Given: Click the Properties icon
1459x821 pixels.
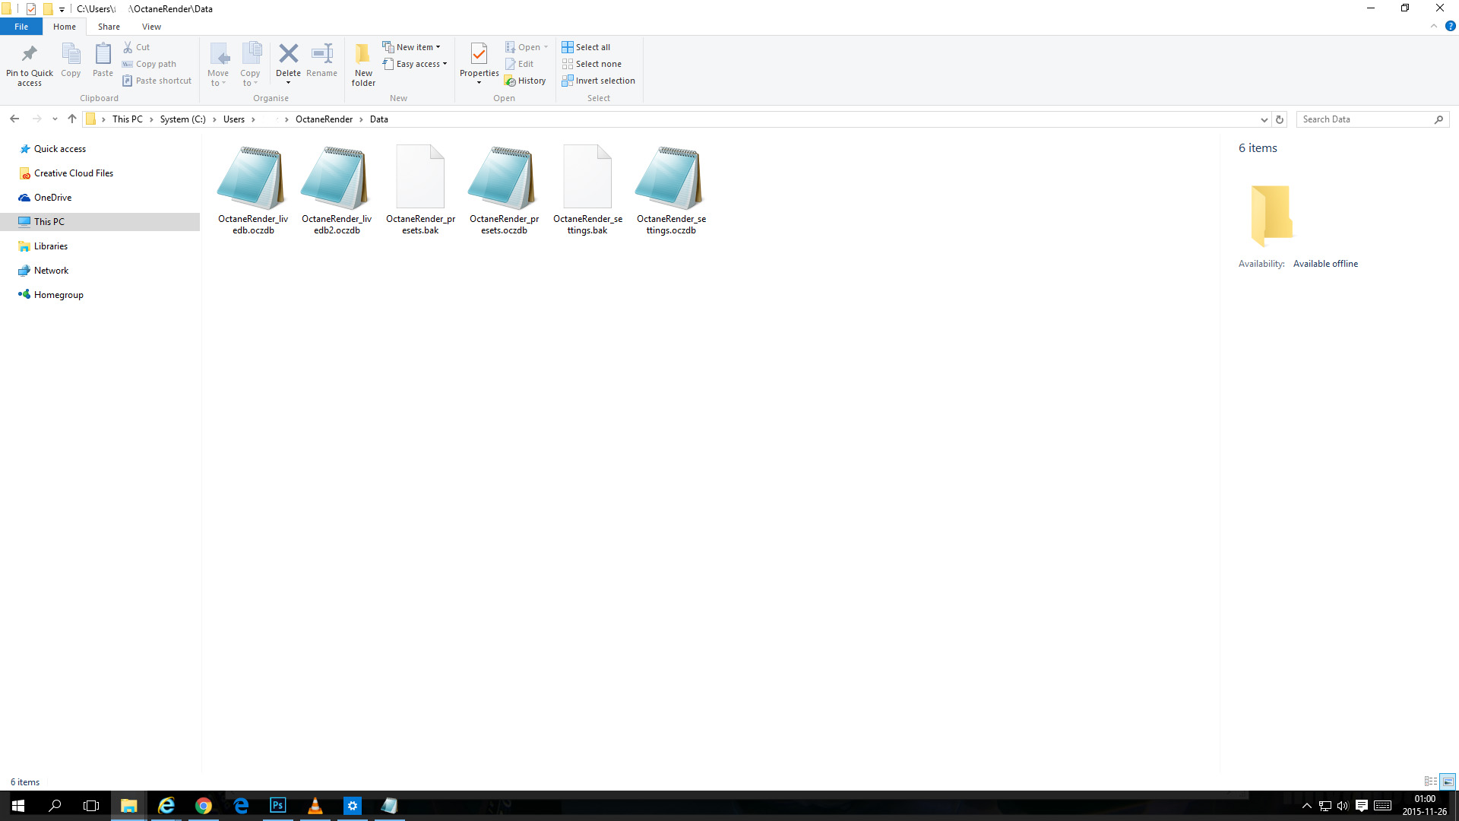Looking at the screenshot, I should click(479, 55).
